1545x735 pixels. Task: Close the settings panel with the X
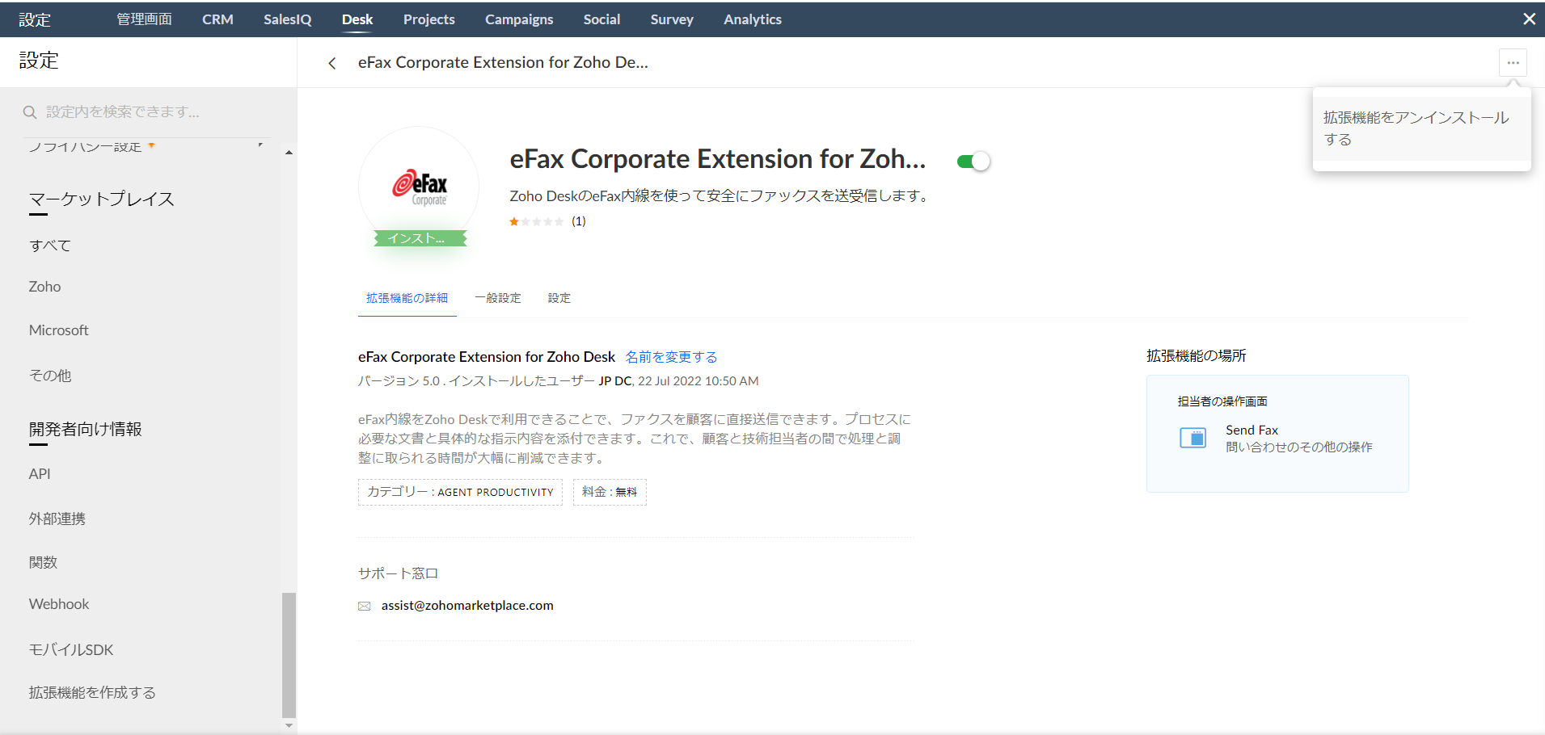(1529, 19)
